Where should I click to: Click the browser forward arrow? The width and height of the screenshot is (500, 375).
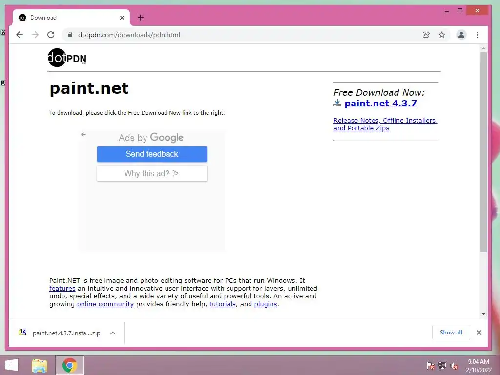[35, 35]
